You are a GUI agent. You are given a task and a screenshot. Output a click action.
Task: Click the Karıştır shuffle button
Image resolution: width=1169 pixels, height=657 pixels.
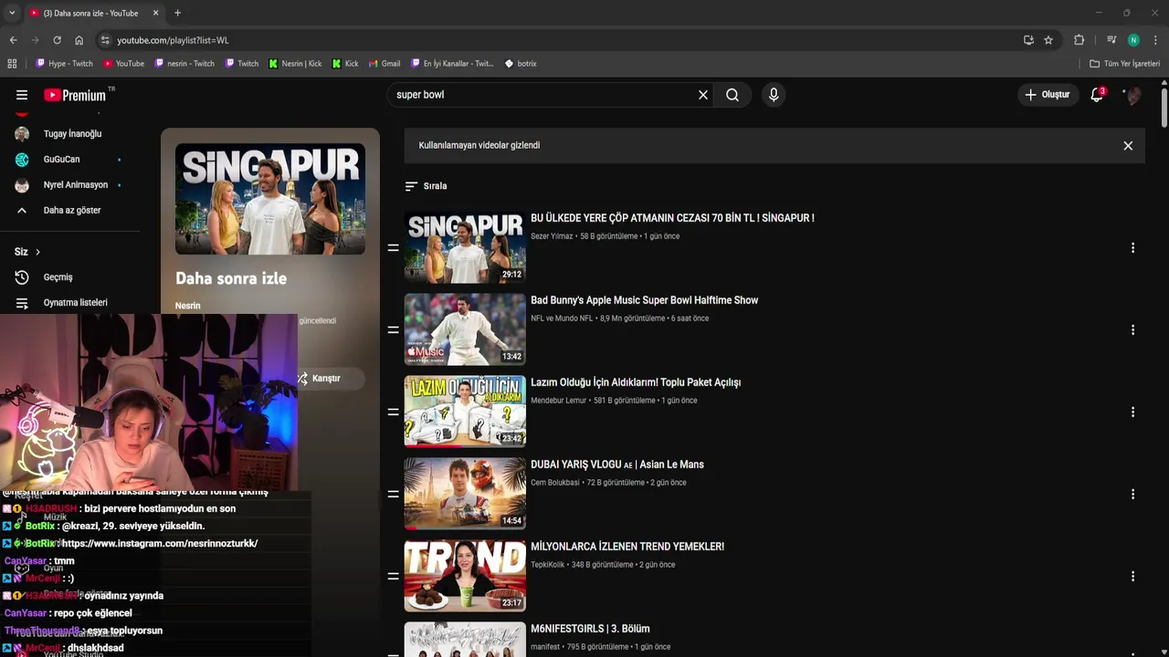coord(326,379)
